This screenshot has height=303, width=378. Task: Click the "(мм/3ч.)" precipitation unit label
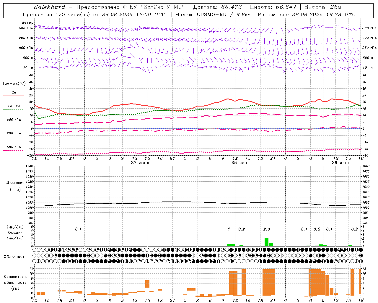coord(15,227)
